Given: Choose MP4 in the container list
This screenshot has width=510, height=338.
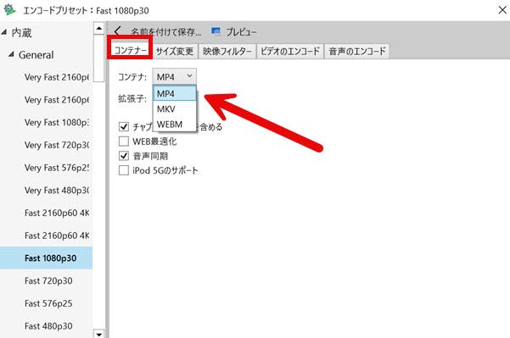Looking at the screenshot, I should [x=175, y=93].
